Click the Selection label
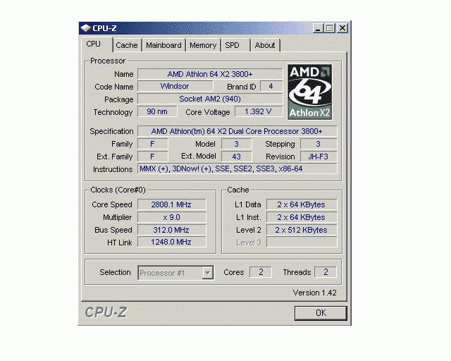Viewport: 451px width, 361px height. click(115, 272)
